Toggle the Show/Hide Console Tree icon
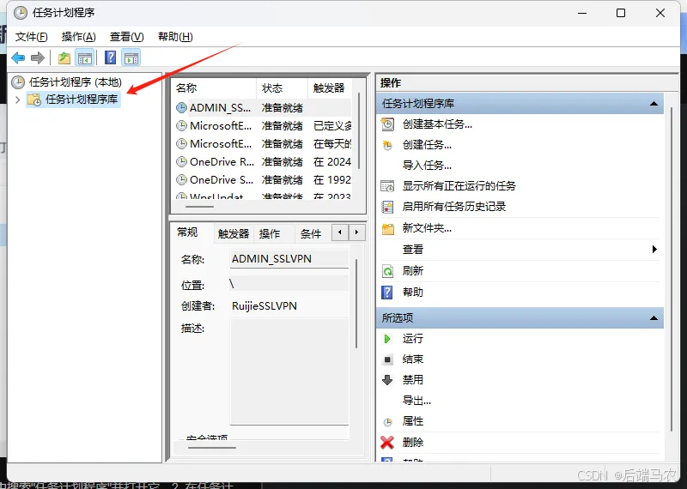This screenshot has width=687, height=489. pos(84,57)
